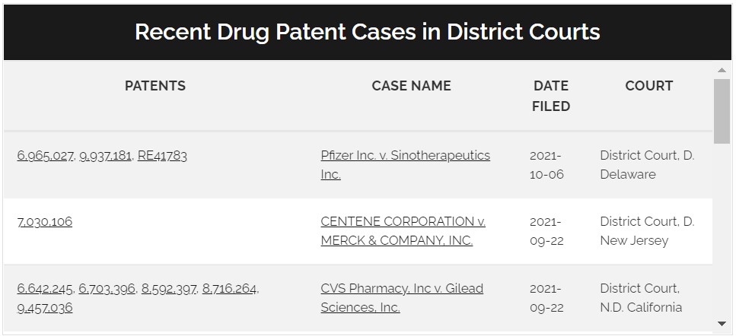Open patent 8,716,264 link
Viewport: 736px width, 336px height.
point(230,289)
